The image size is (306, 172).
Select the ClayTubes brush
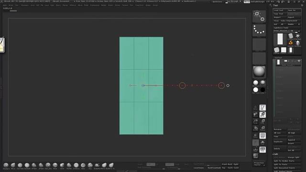tap(20, 166)
